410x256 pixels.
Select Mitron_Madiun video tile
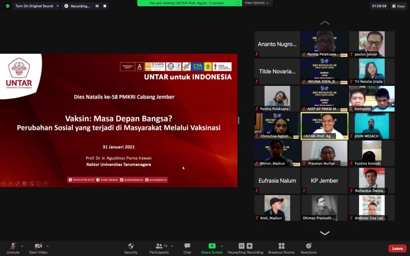[277, 153]
